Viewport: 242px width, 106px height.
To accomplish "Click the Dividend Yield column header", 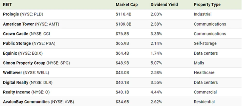I will 164,5.
